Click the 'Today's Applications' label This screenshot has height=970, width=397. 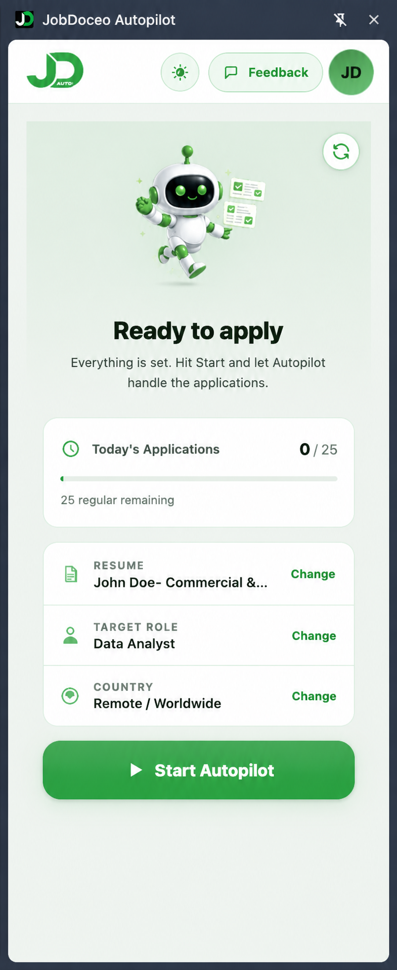[156, 449]
